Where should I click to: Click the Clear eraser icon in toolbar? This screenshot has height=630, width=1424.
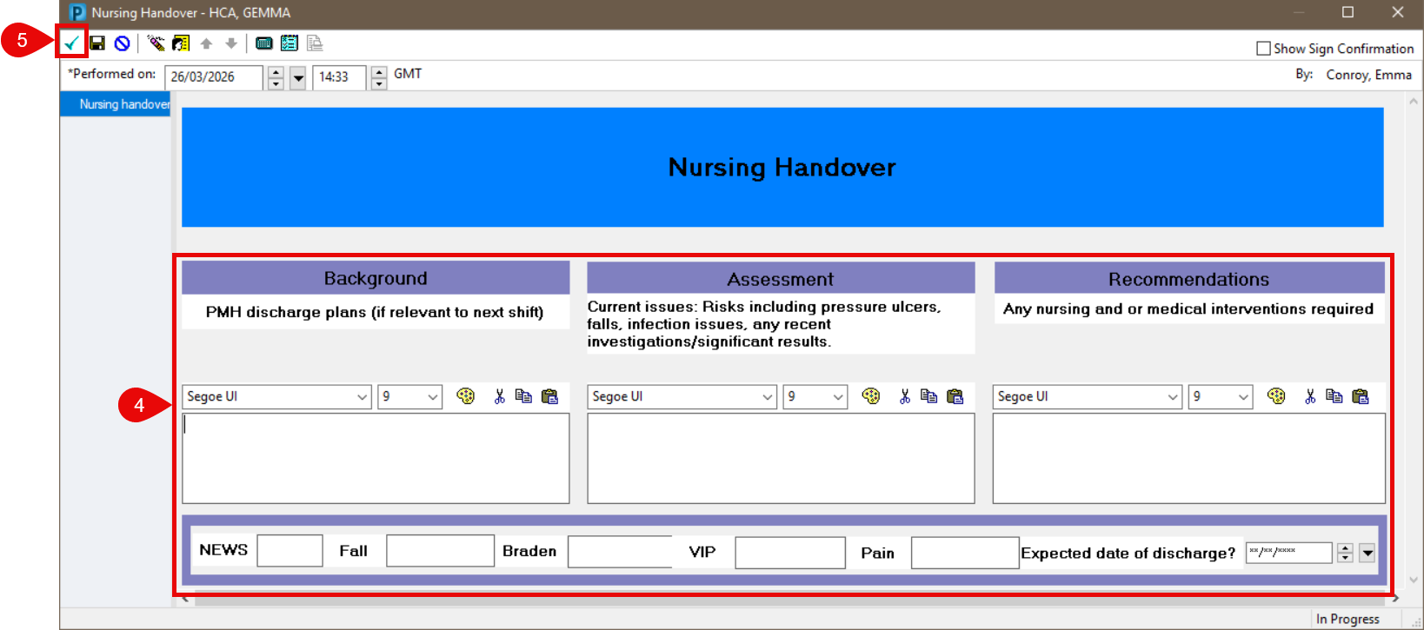click(156, 43)
